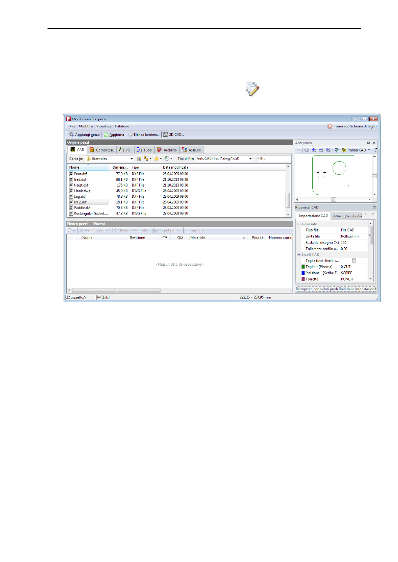This screenshot has width=398, height=562.
Task: Click the preview horizontal scrollbar thumb
Action: [334, 200]
